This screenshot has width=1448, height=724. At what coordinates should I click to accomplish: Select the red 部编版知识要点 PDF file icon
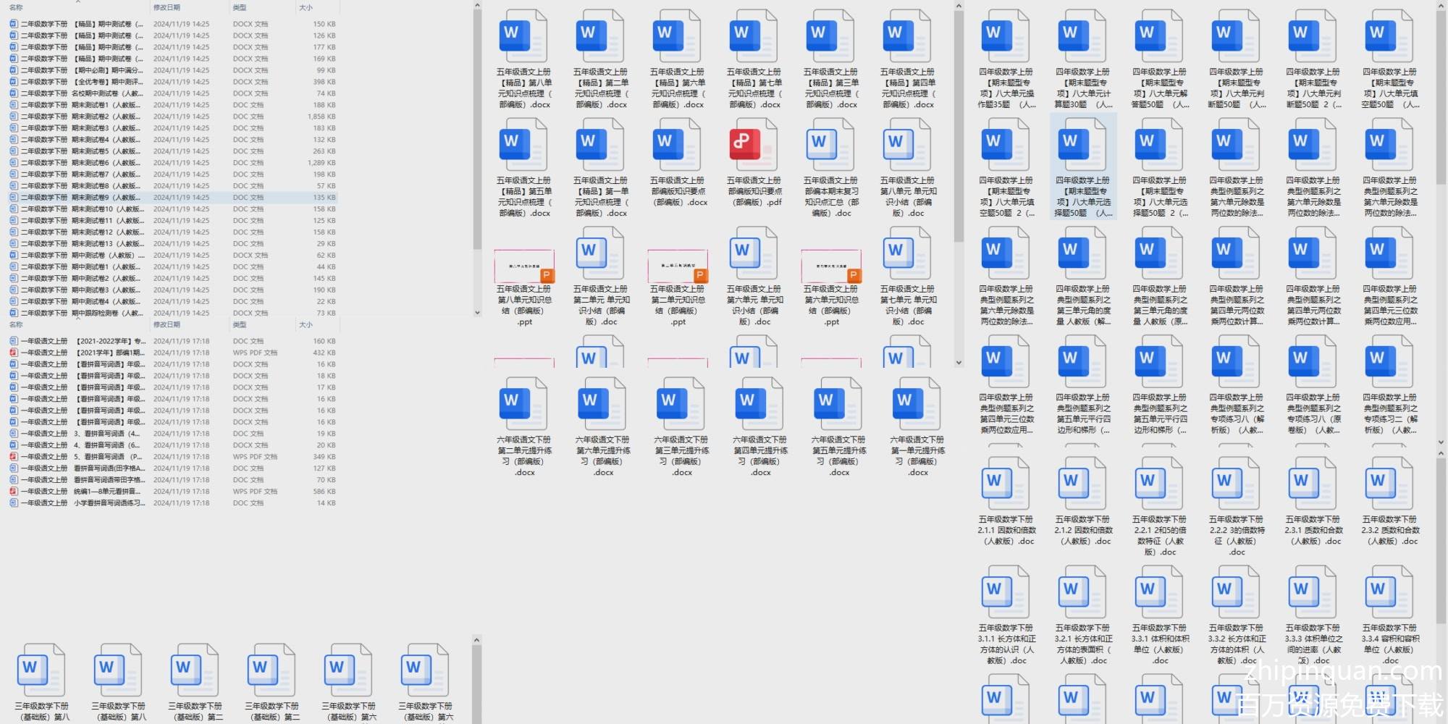point(754,144)
